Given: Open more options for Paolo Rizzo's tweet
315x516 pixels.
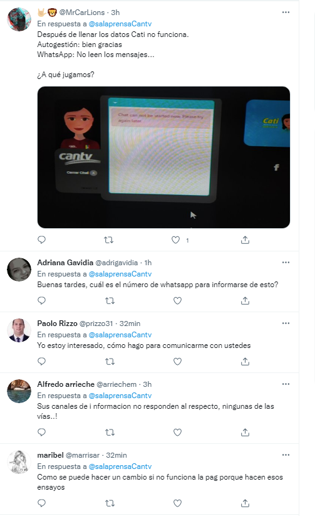Looking at the screenshot, I should click(286, 323).
